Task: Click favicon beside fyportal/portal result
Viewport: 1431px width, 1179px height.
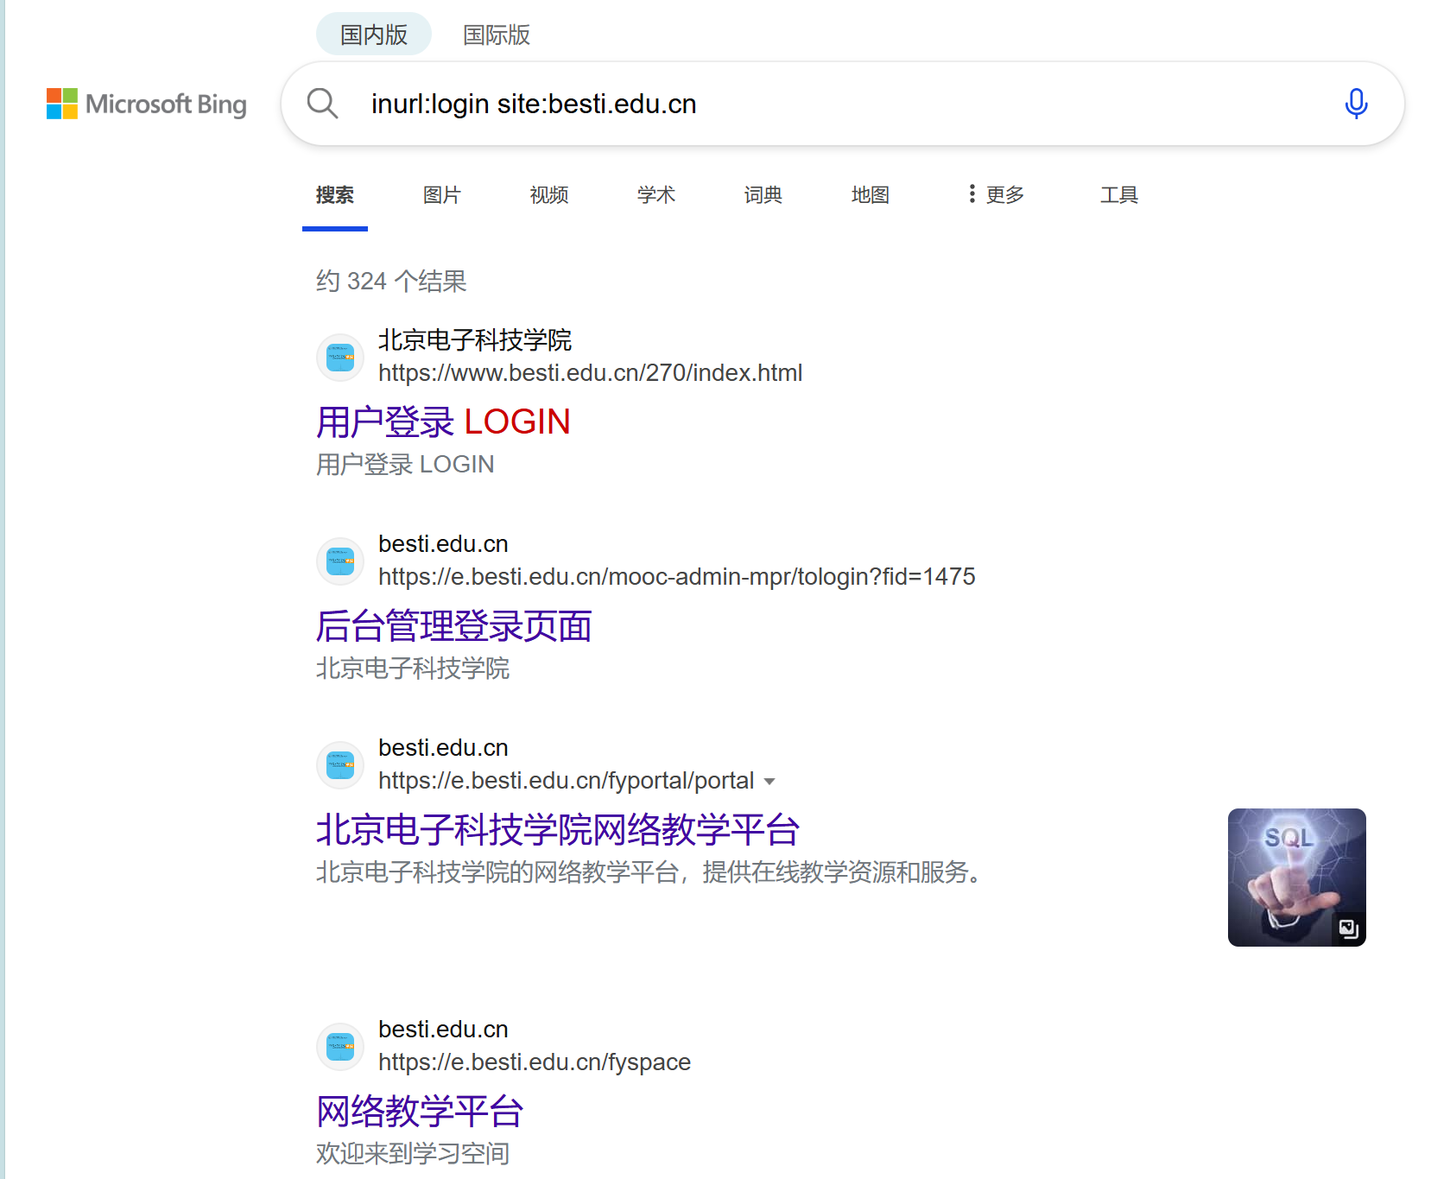Action: coord(340,764)
